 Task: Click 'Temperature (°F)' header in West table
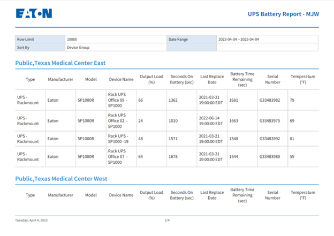(303, 195)
